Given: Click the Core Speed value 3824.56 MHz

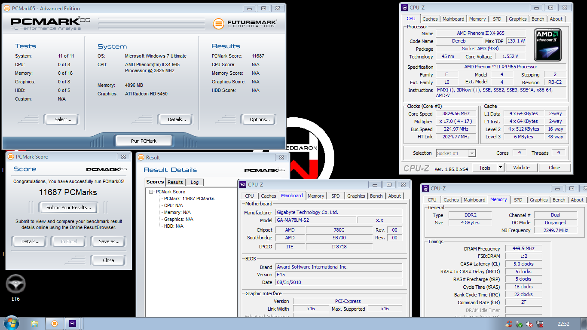Looking at the screenshot, I should (456, 113).
